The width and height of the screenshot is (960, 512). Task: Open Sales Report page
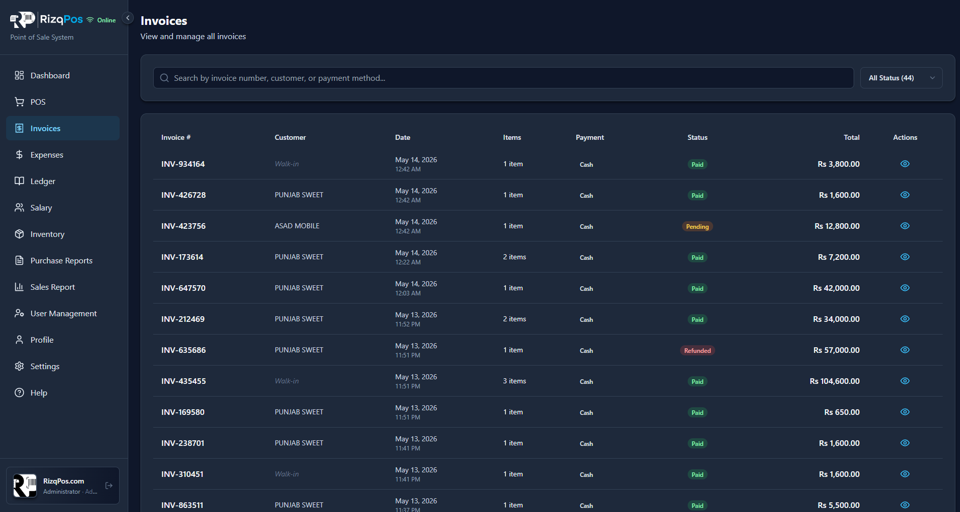63,287
